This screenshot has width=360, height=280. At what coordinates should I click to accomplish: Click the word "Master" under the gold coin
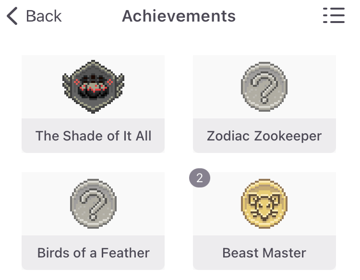tap(285, 253)
